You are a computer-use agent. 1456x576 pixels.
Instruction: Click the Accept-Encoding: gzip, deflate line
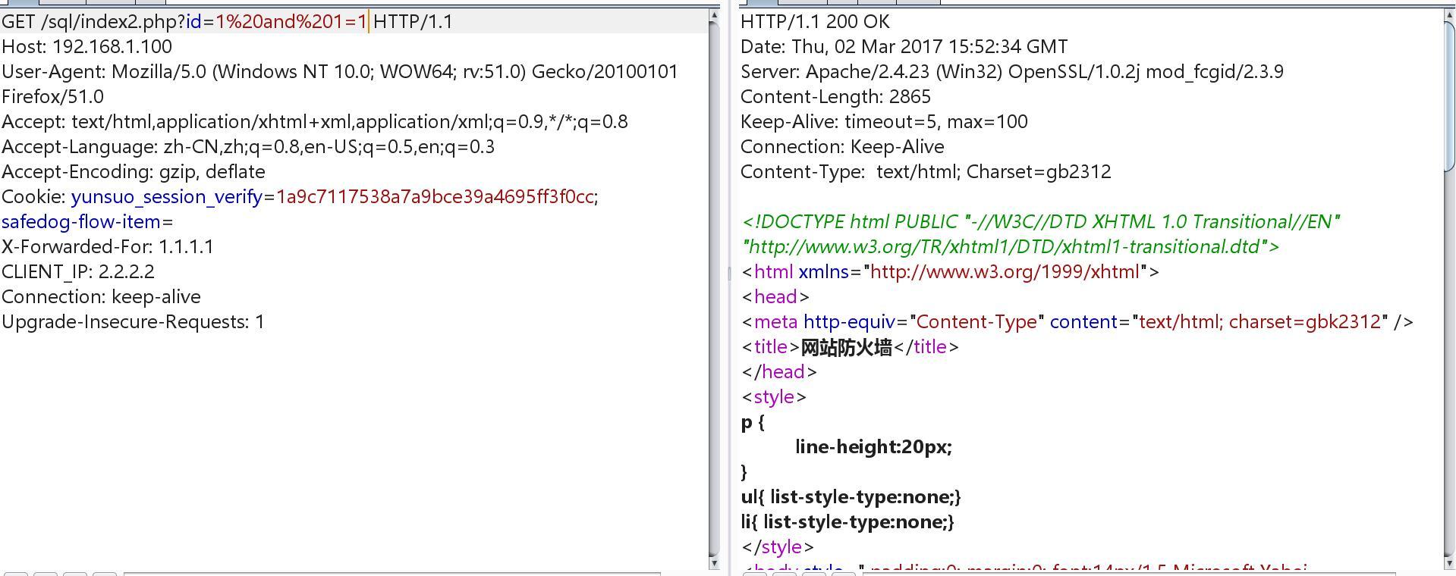point(134,171)
